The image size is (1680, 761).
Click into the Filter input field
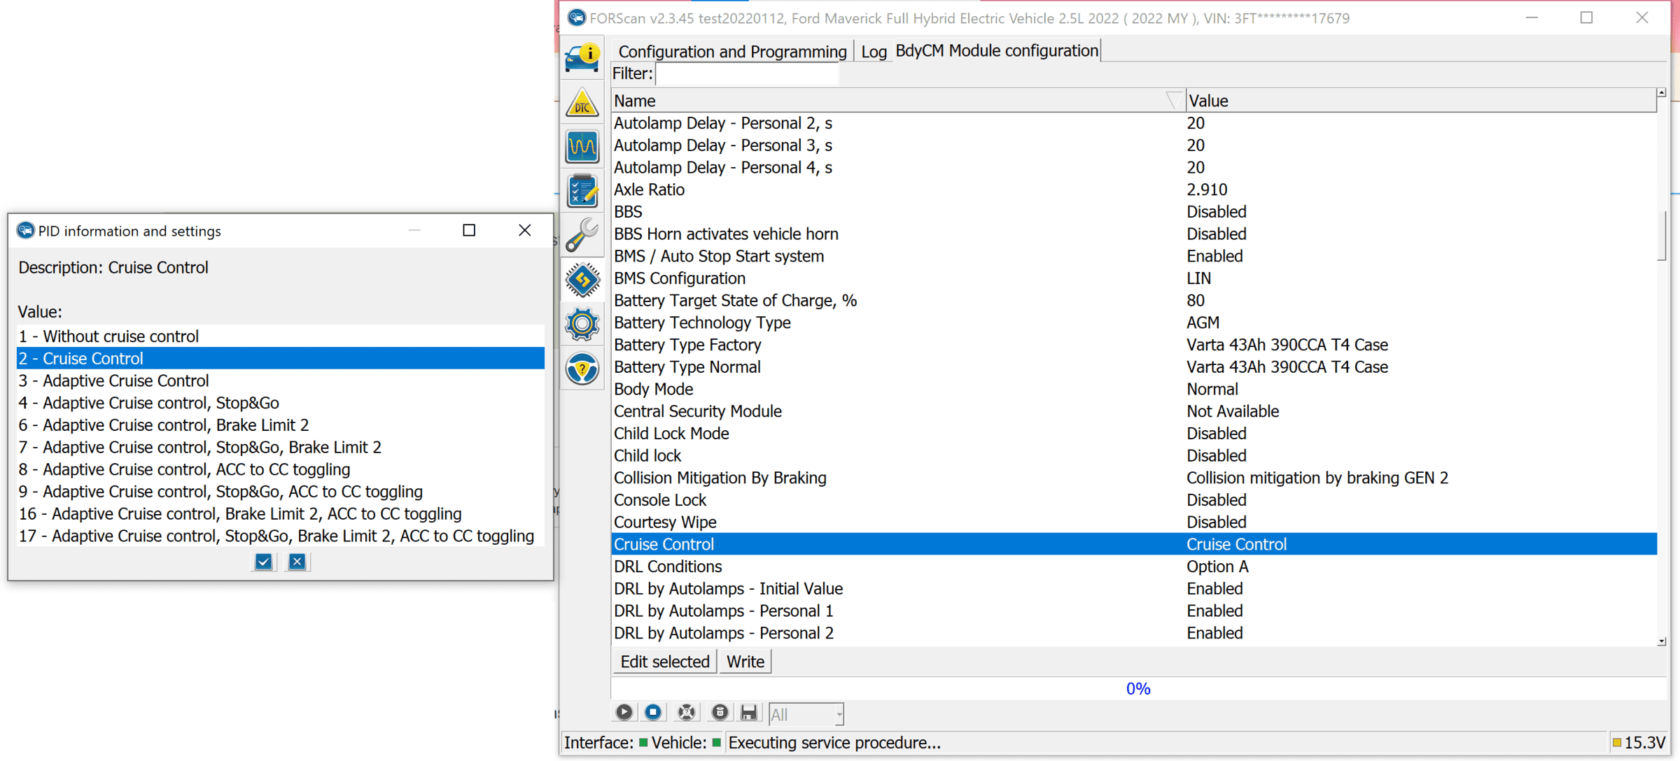coord(747,73)
